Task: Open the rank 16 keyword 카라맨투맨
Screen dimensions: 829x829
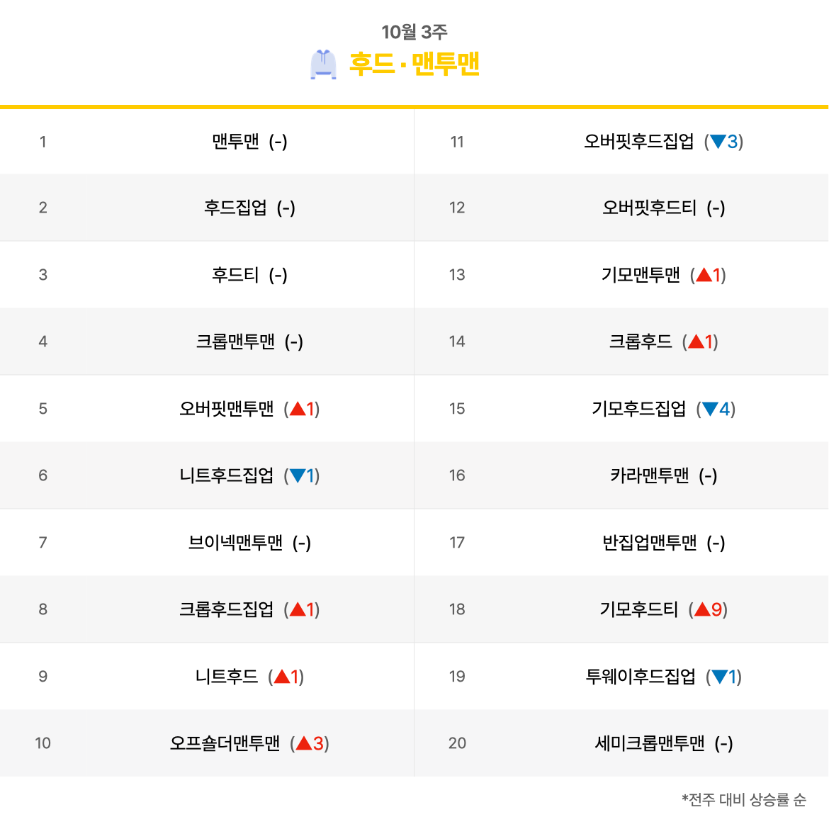Action: (650, 475)
